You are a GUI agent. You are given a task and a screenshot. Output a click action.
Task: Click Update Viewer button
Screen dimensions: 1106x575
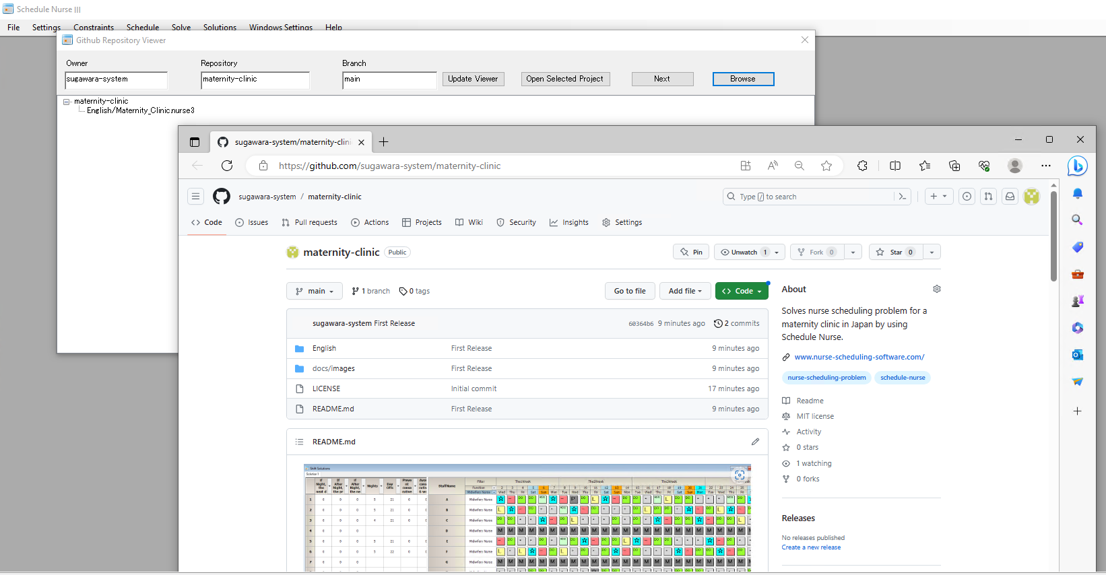click(x=473, y=79)
